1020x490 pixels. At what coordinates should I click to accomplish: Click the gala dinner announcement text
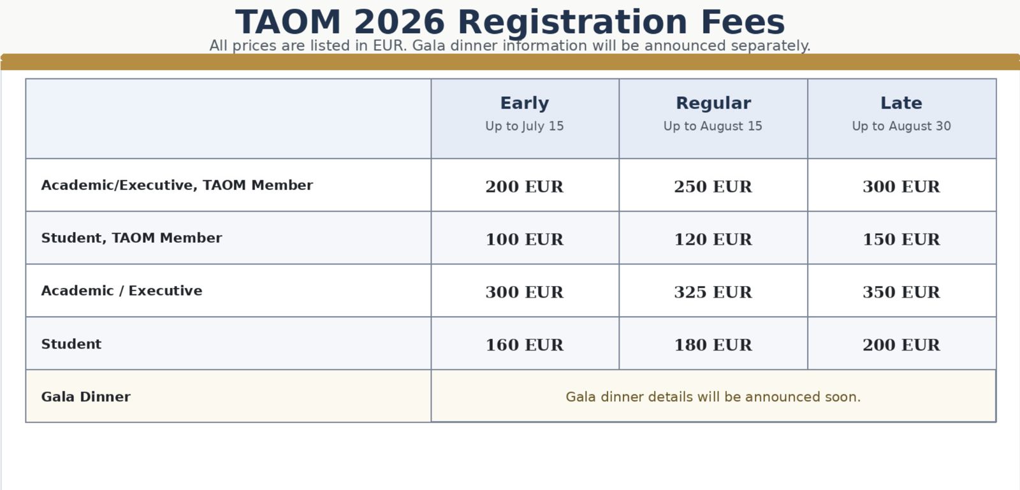(713, 397)
